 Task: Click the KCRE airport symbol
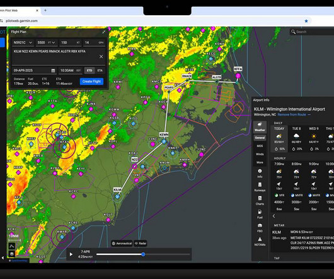[73, 228]
